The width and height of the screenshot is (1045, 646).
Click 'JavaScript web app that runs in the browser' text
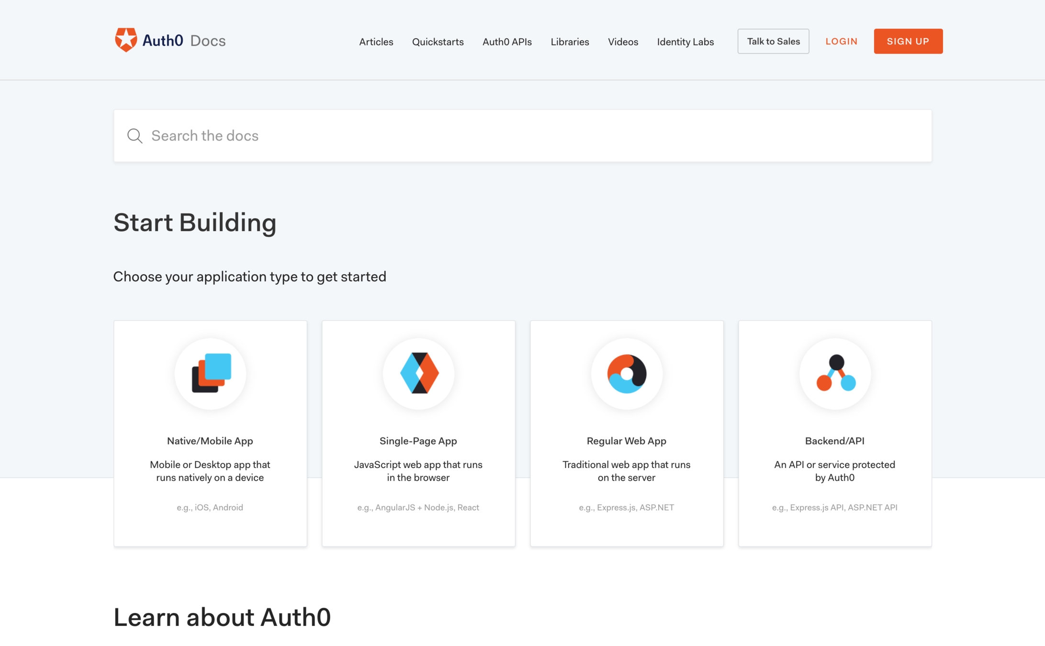coord(418,471)
